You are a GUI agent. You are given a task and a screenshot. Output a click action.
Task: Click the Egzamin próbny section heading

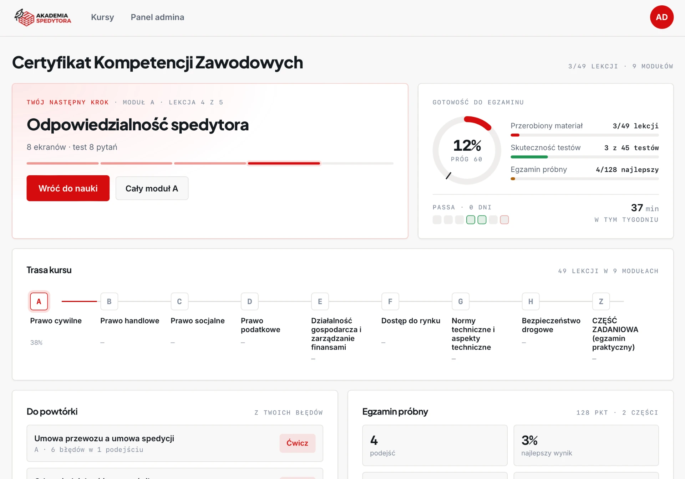click(x=395, y=411)
